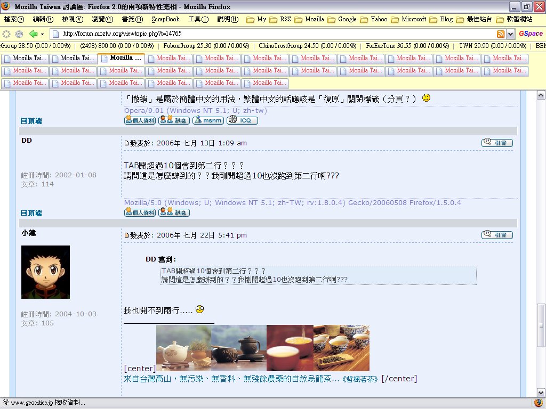Type in the URL address field
The height and width of the screenshot is (409, 546).
[x=267, y=34]
